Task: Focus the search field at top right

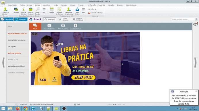Action: [183, 19]
